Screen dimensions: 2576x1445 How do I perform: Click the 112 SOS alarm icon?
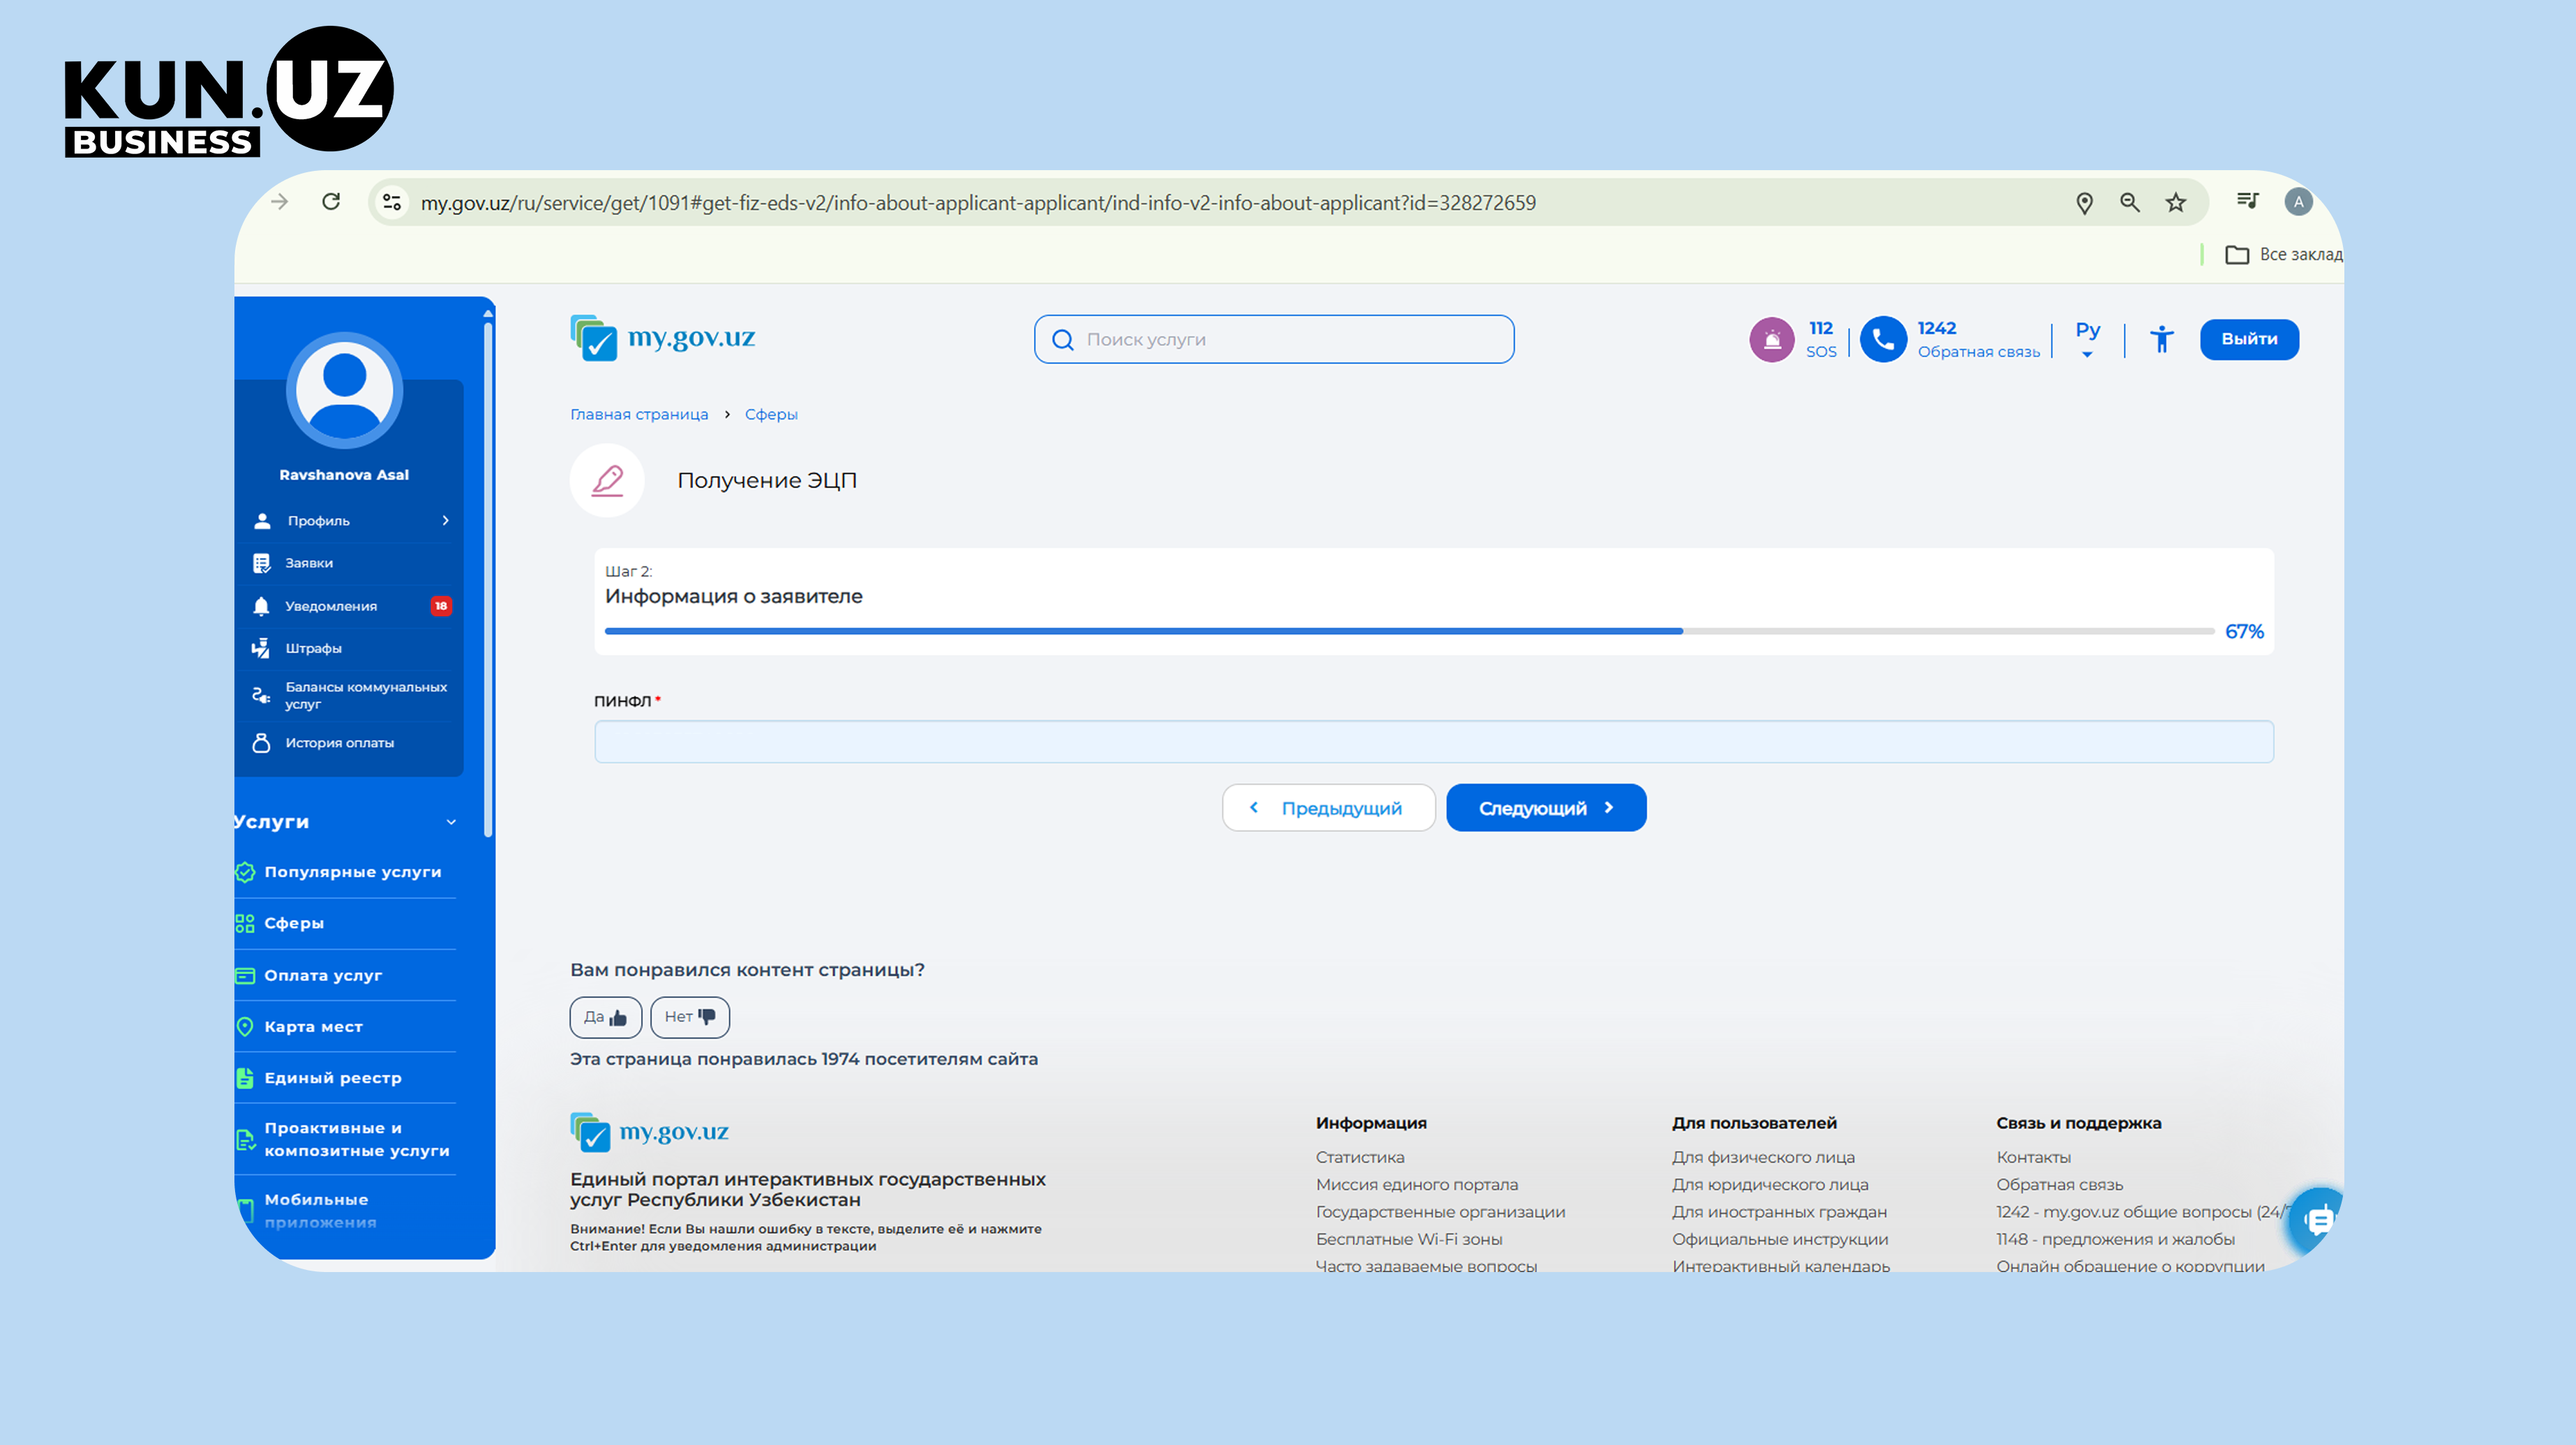pyautogui.click(x=1772, y=340)
